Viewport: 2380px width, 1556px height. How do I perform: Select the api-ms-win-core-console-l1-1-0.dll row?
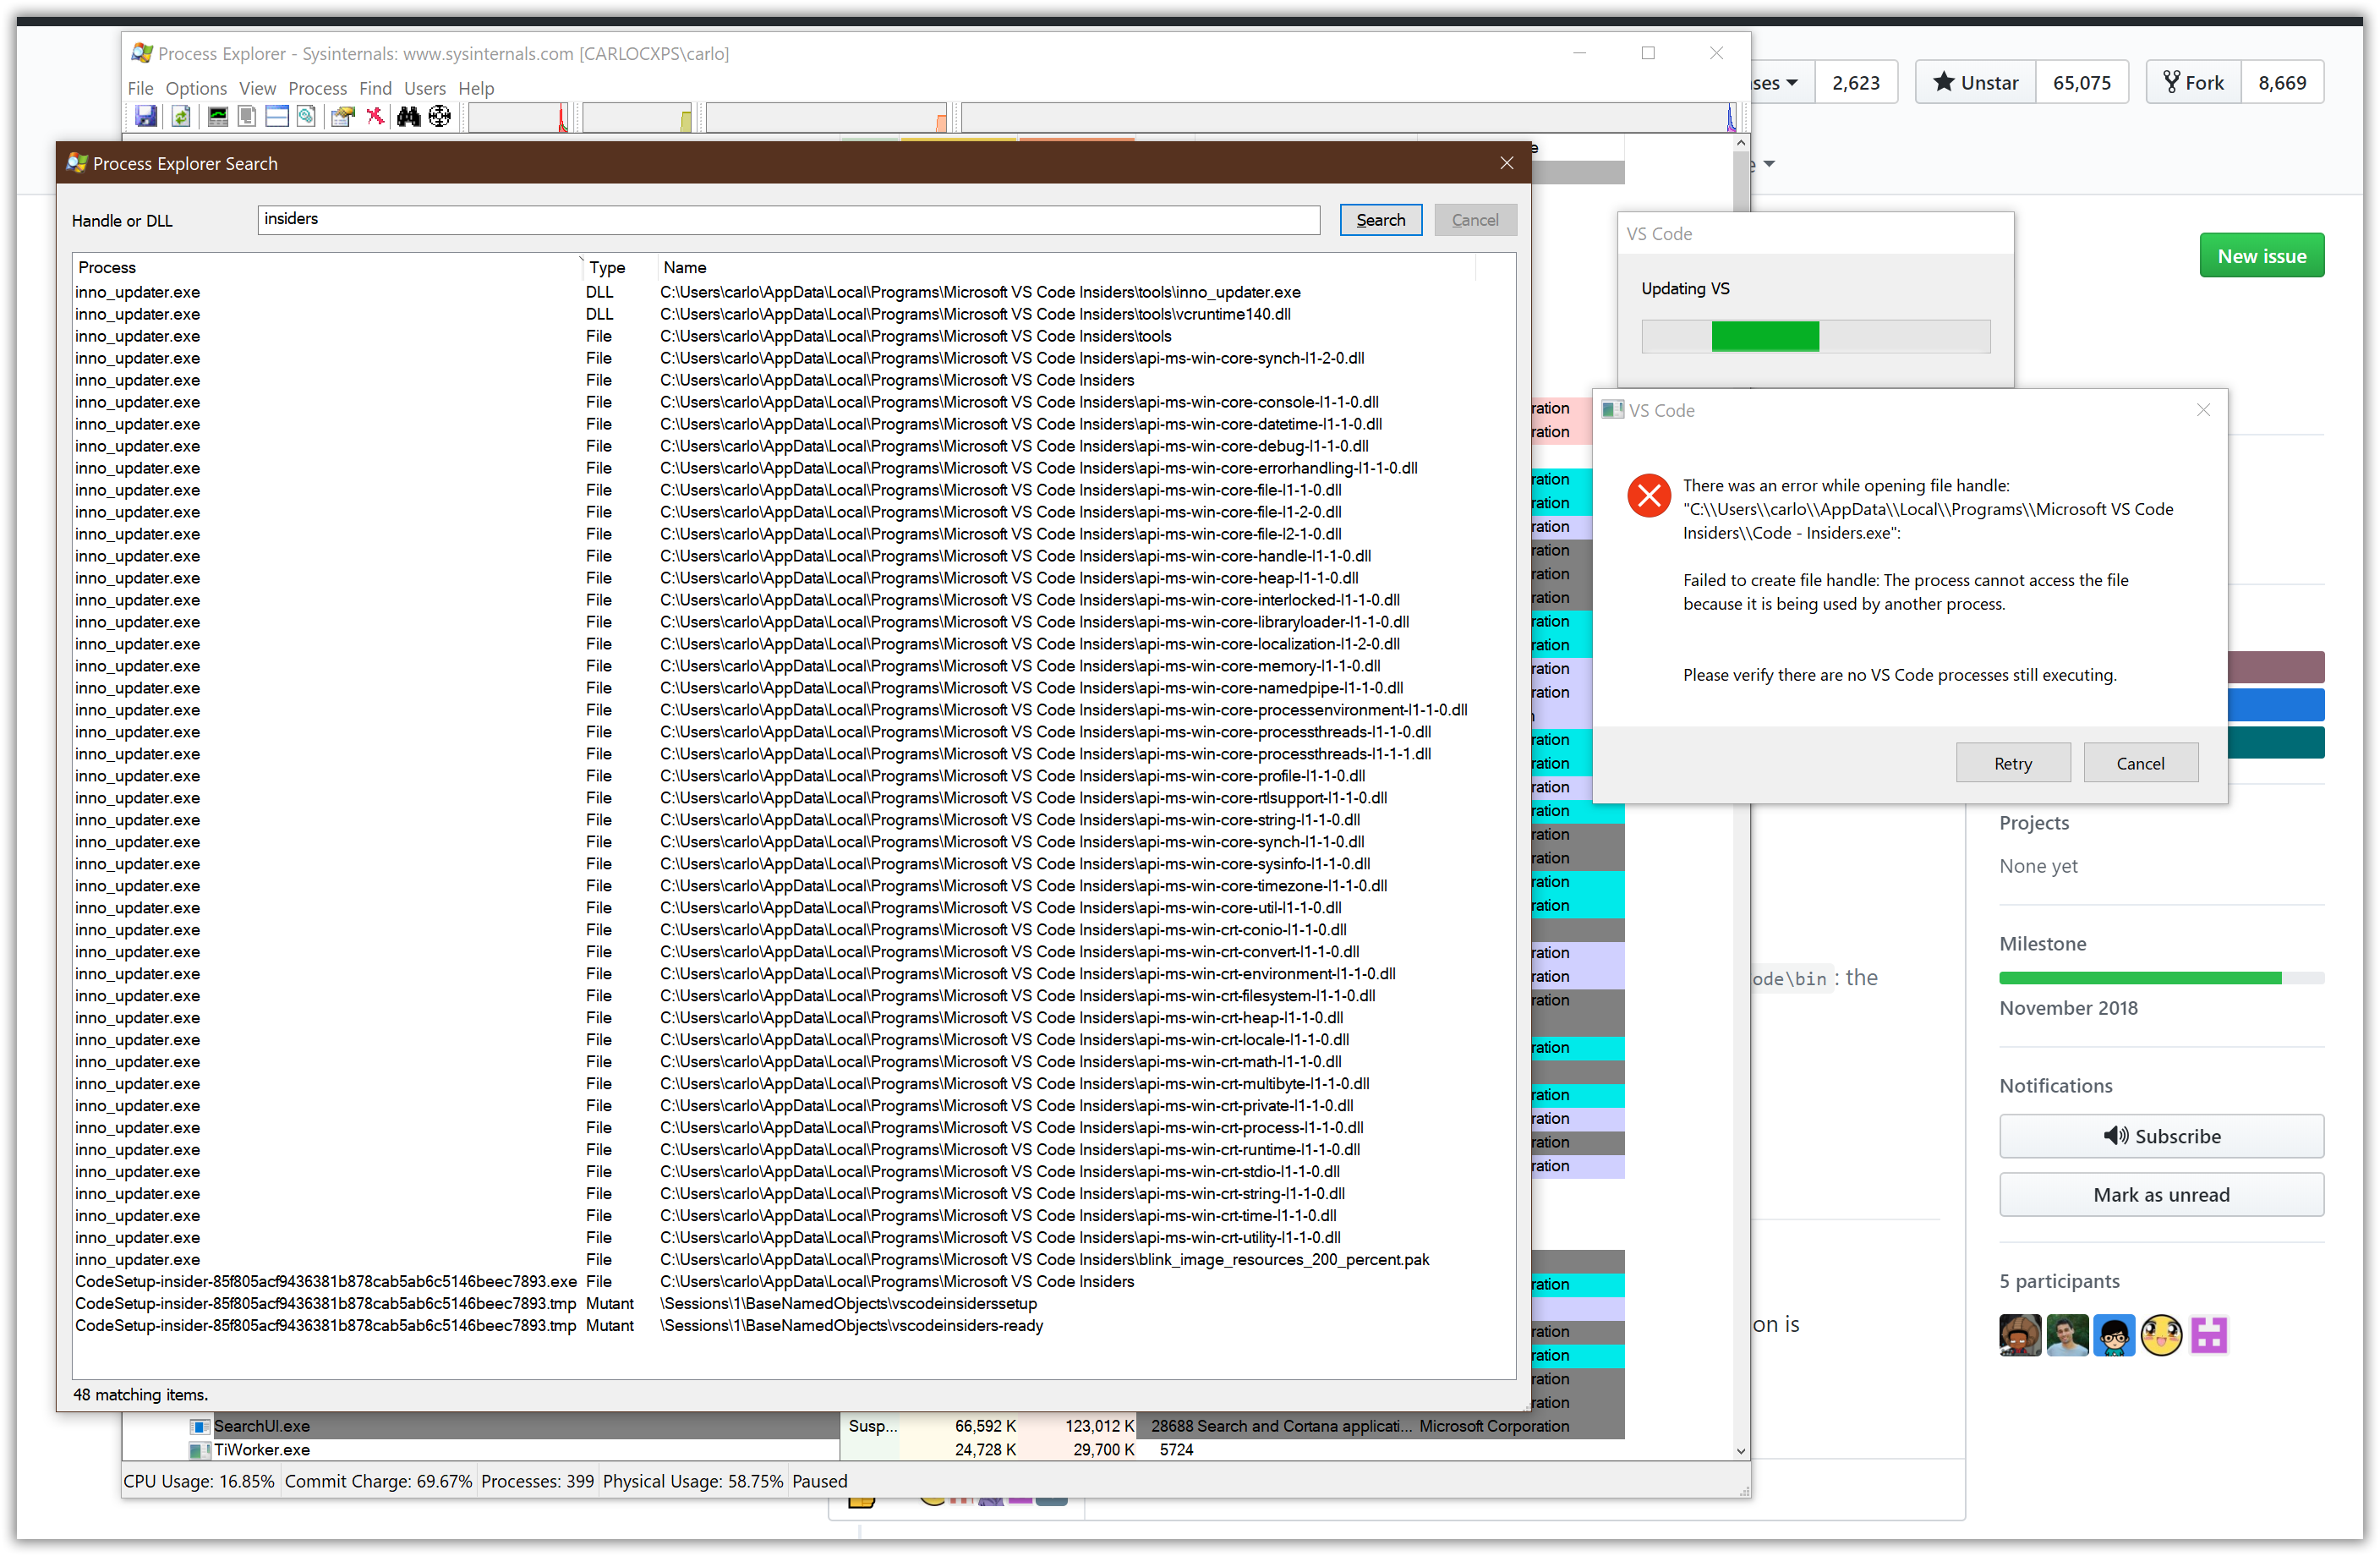(x=794, y=402)
